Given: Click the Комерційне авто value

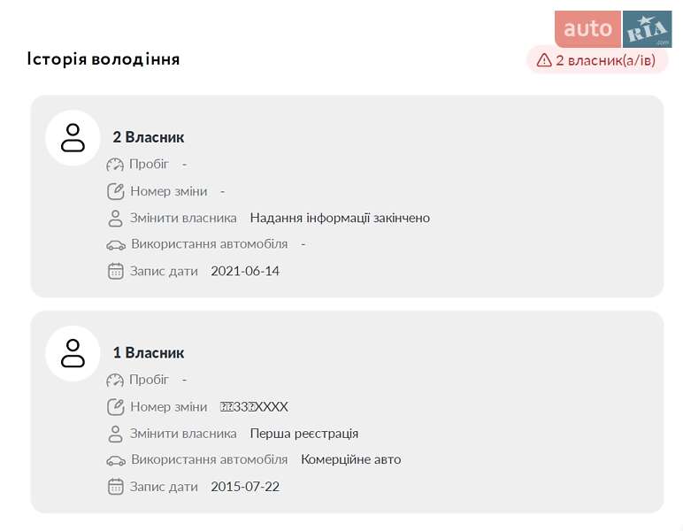Looking at the screenshot, I should [350, 459].
